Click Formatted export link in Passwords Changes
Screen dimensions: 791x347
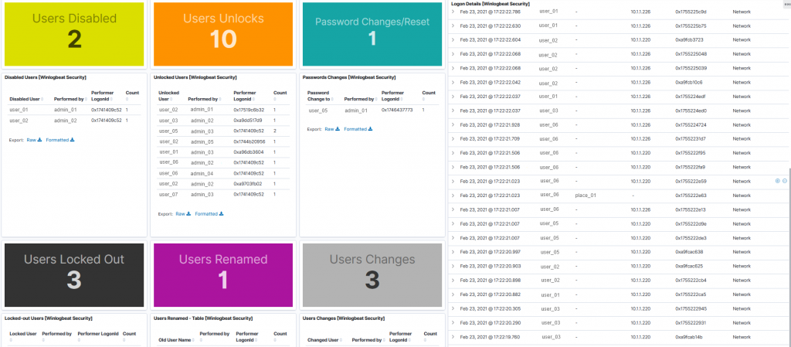(x=355, y=129)
